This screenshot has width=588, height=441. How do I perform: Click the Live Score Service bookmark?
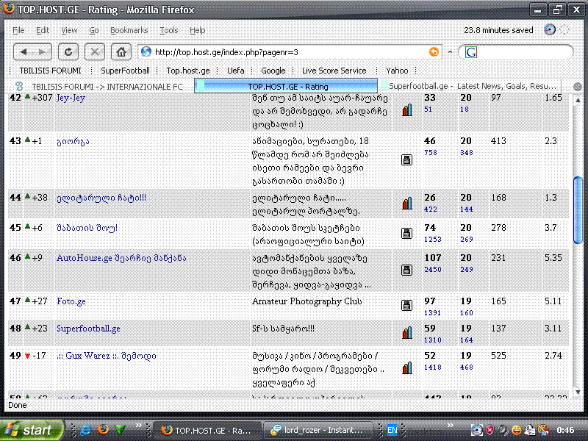[x=334, y=71]
